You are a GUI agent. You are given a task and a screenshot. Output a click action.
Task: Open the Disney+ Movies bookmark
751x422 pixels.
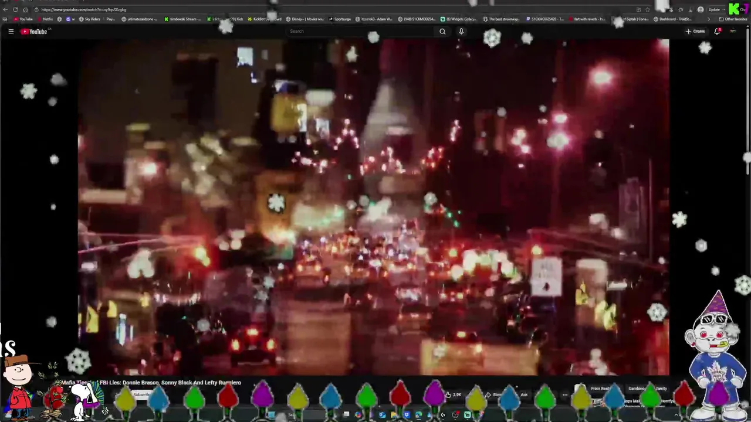pos(305,19)
